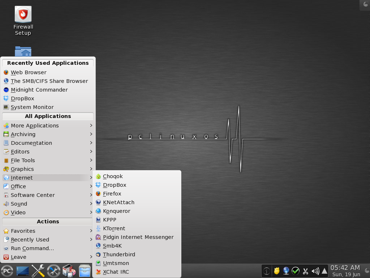Viewport: 370px width, 278px height.
Task: Select the highlighted Internet category
Action: click(48, 178)
